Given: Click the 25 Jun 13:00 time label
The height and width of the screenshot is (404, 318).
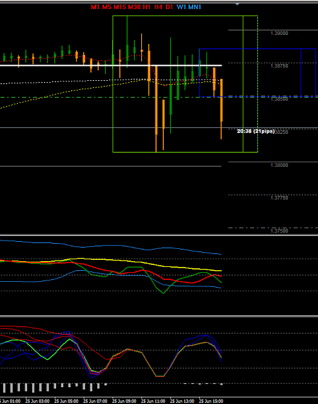Looking at the screenshot, I should [x=182, y=401].
